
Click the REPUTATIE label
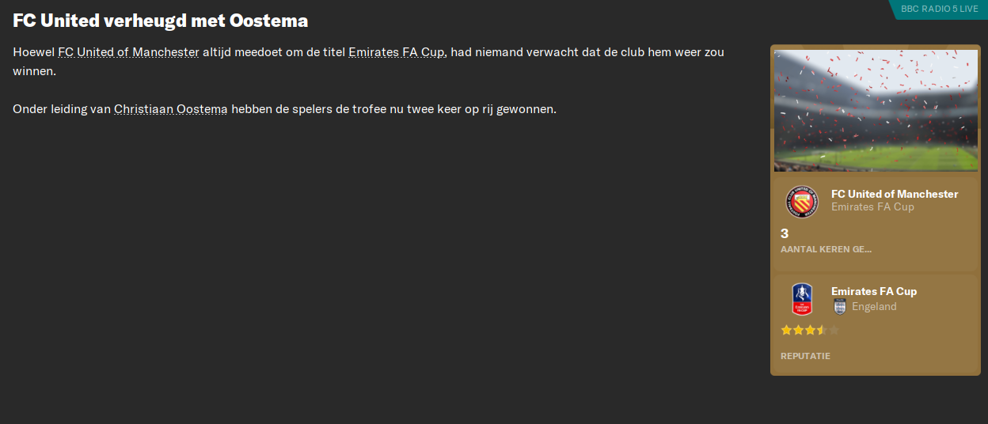coord(805,356)
